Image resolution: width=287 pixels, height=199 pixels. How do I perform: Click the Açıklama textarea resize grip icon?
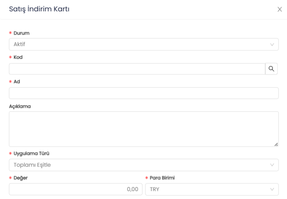point(276,144)
